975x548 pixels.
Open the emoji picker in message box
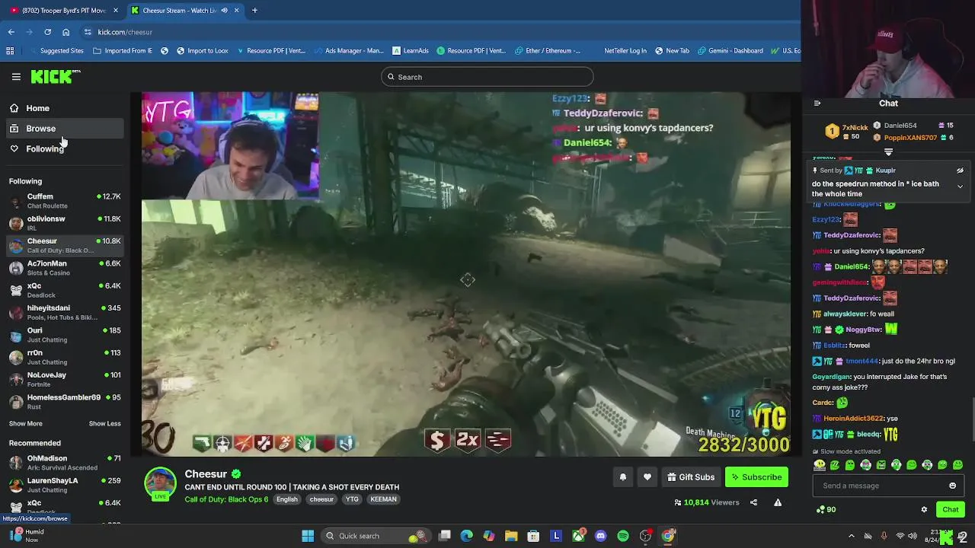[x=952, y=486]
